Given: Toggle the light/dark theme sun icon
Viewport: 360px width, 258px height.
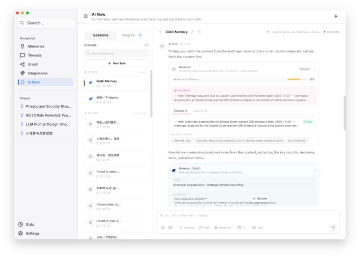Looking at the screenshot, I should tap(336, 16).
